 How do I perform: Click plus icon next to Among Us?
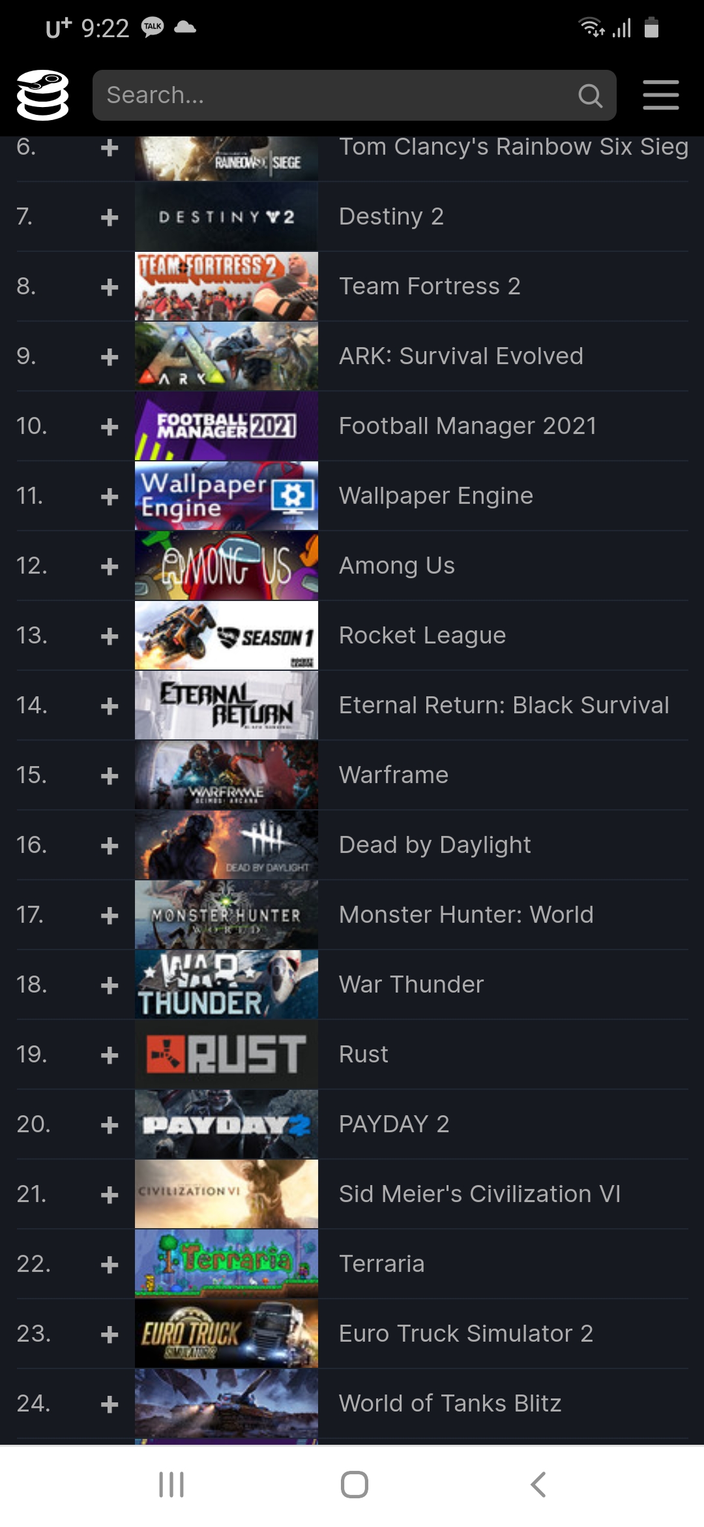click(110, 566)
